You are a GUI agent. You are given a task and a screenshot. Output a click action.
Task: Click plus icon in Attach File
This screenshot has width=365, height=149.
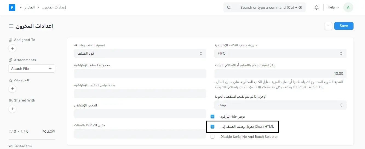50,68
